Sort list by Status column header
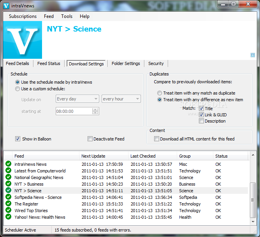Viewport: 260px width, 237px height. click(x=230, y=156)
